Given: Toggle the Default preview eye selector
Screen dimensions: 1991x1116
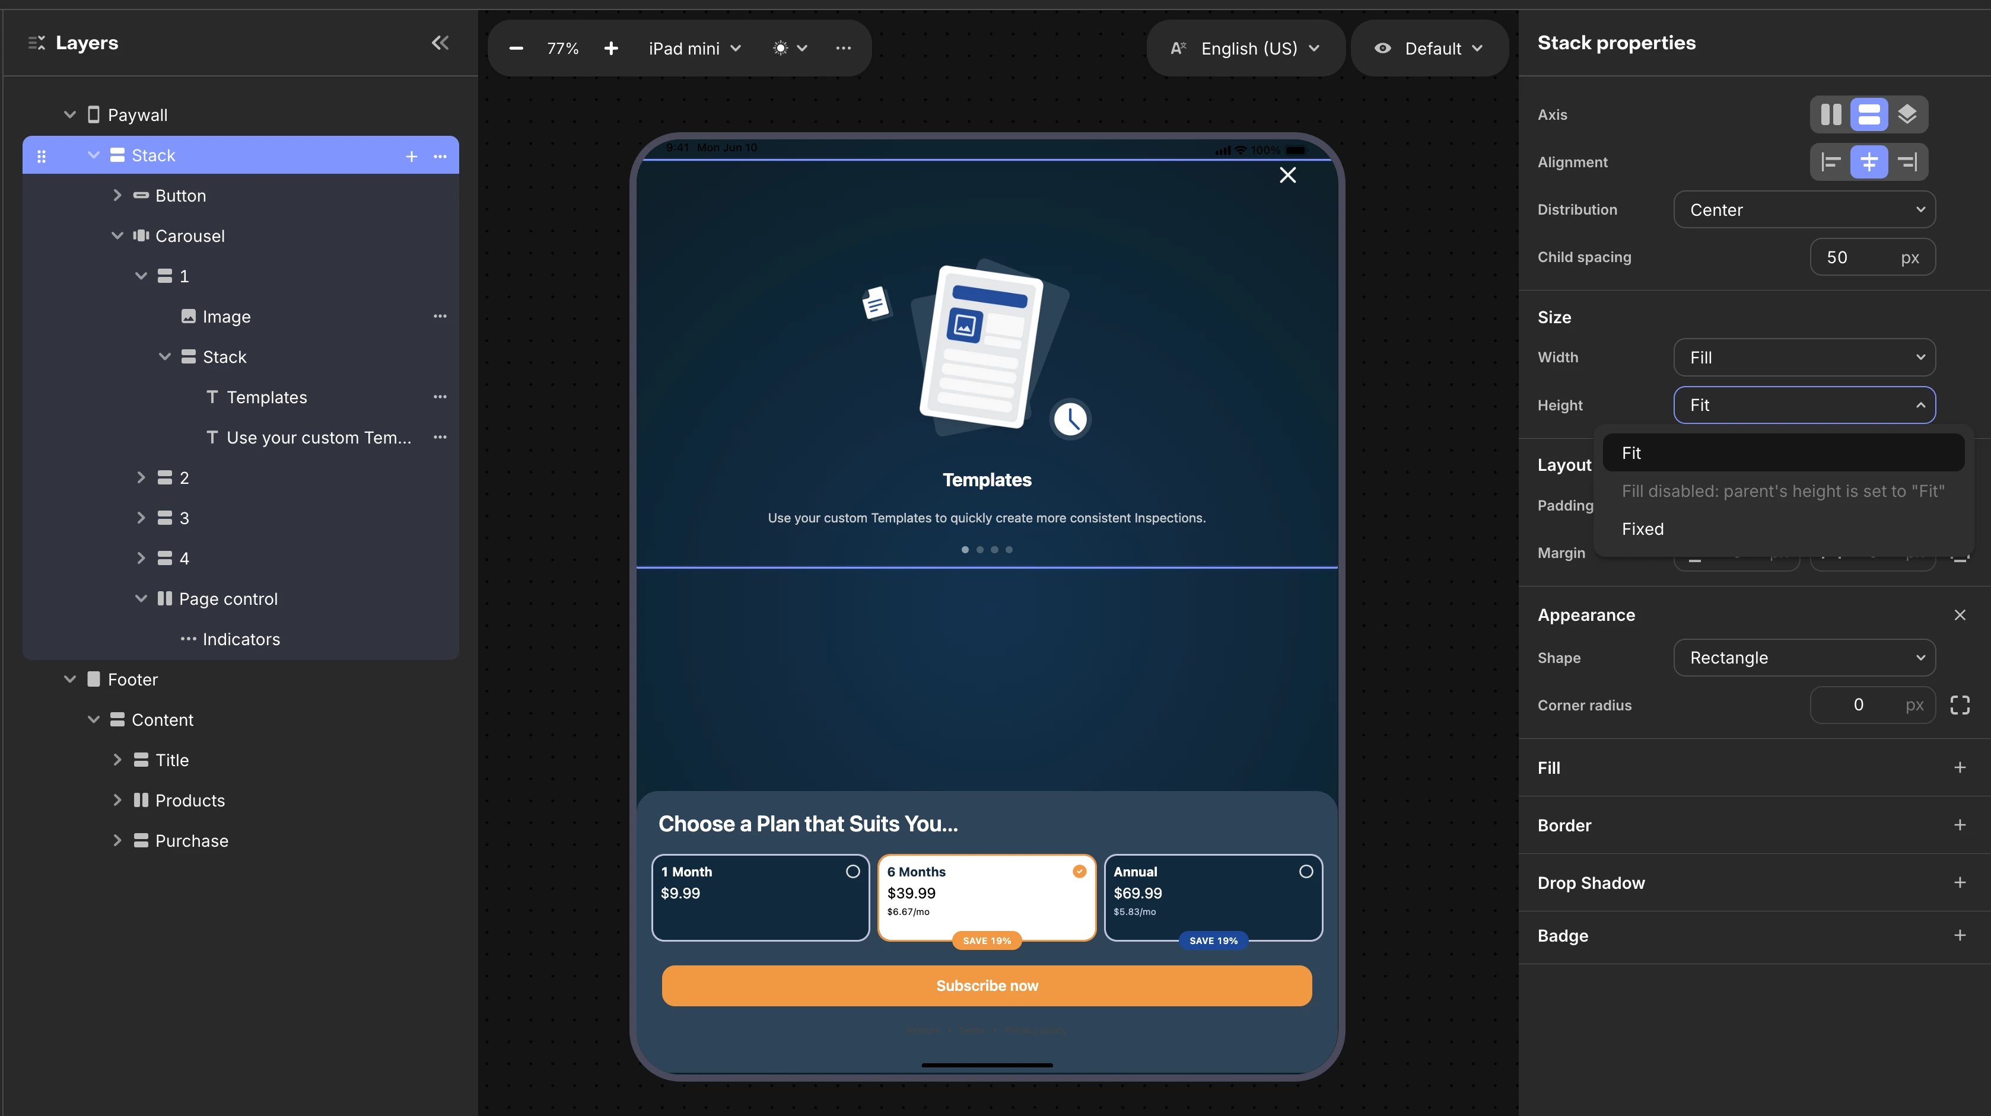Looking at the screenshot, I should point(1429,49).
